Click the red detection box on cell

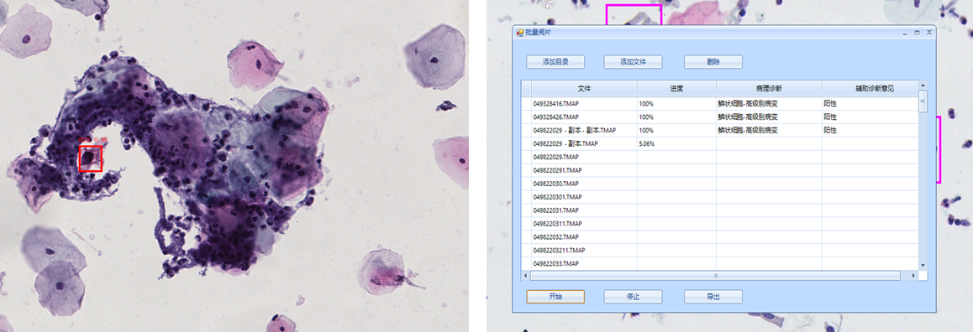coord(91,158)
